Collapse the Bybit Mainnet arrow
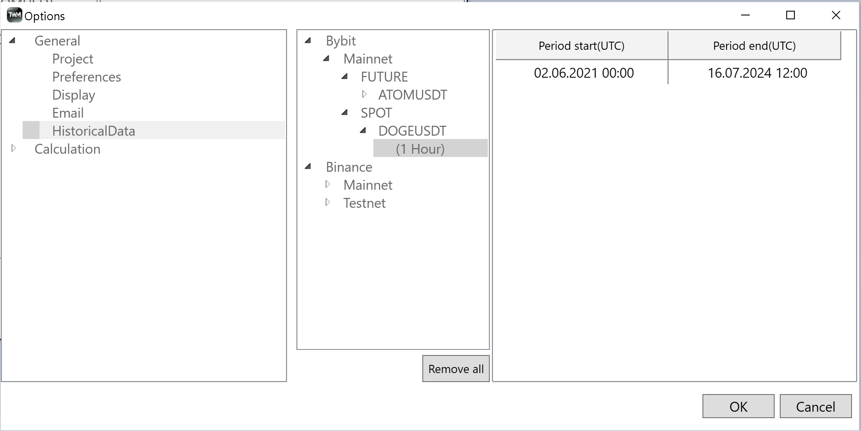The image size is (861, 431). tap(326, 58)
